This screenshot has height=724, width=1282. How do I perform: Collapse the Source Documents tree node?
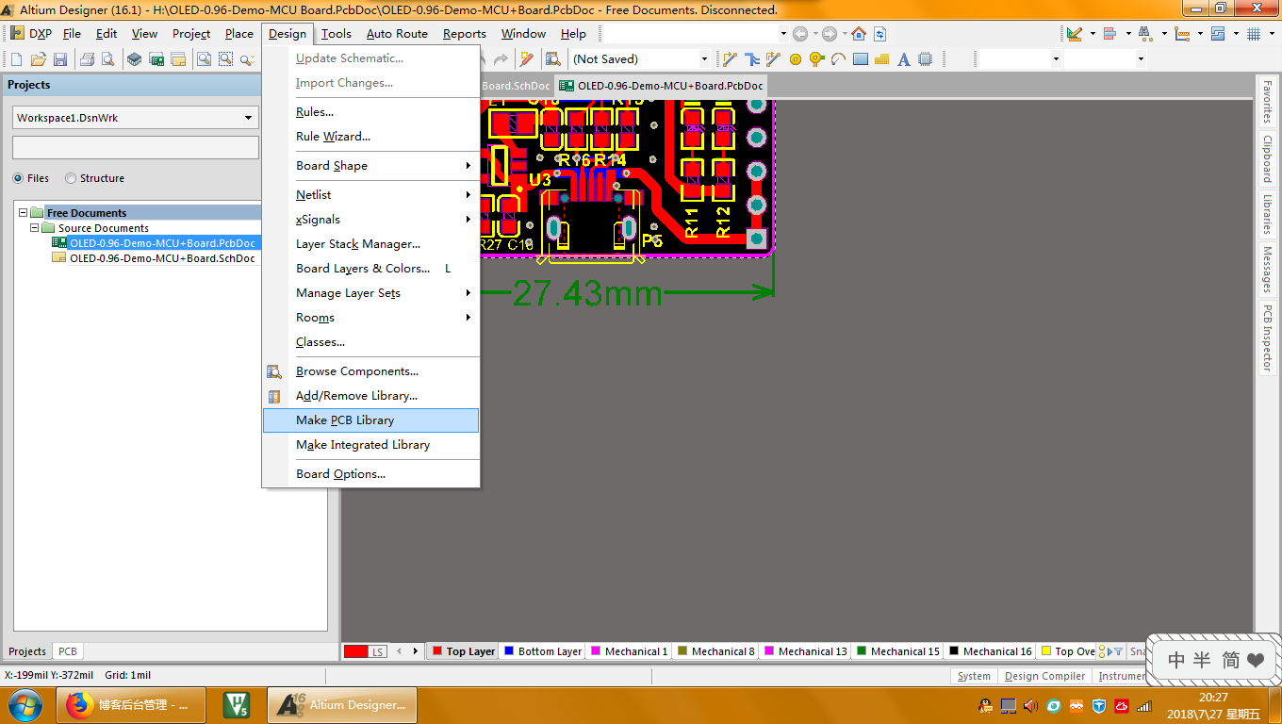click(35, 228)
